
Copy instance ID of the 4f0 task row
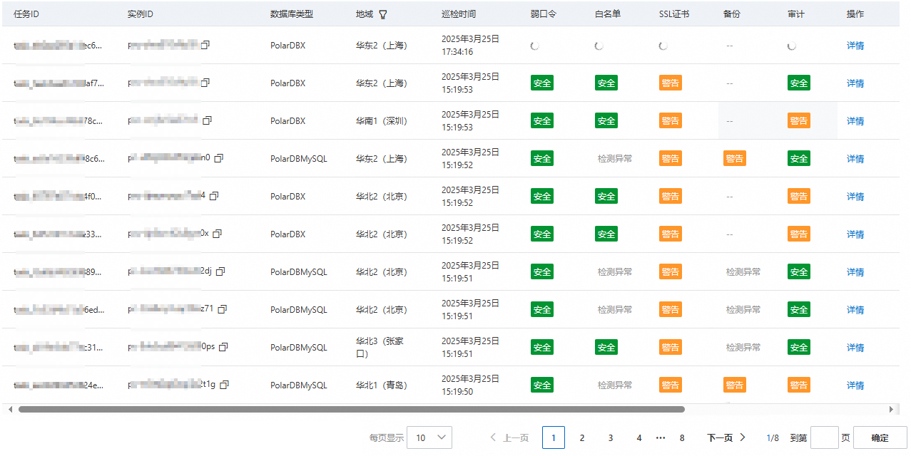pyautogui.click(x=214, y=196)
